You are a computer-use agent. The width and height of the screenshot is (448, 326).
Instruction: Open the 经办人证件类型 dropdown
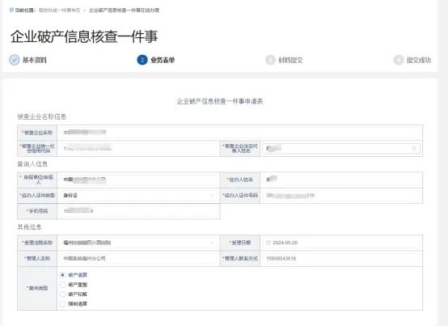click(x=138, y=196)
